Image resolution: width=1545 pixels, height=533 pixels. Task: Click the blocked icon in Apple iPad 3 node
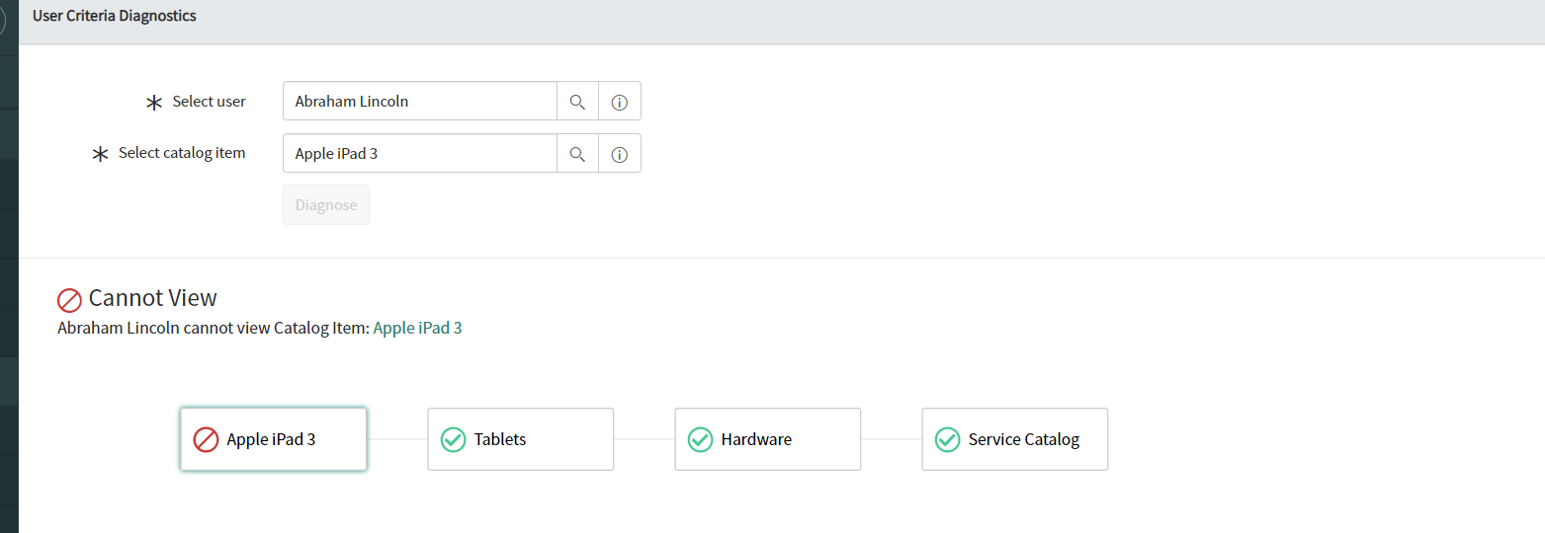206,439
